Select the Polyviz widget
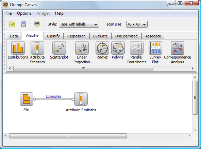 pos(118,48)
